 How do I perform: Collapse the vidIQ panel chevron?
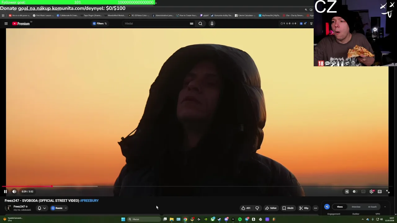(x=385, y=207)
